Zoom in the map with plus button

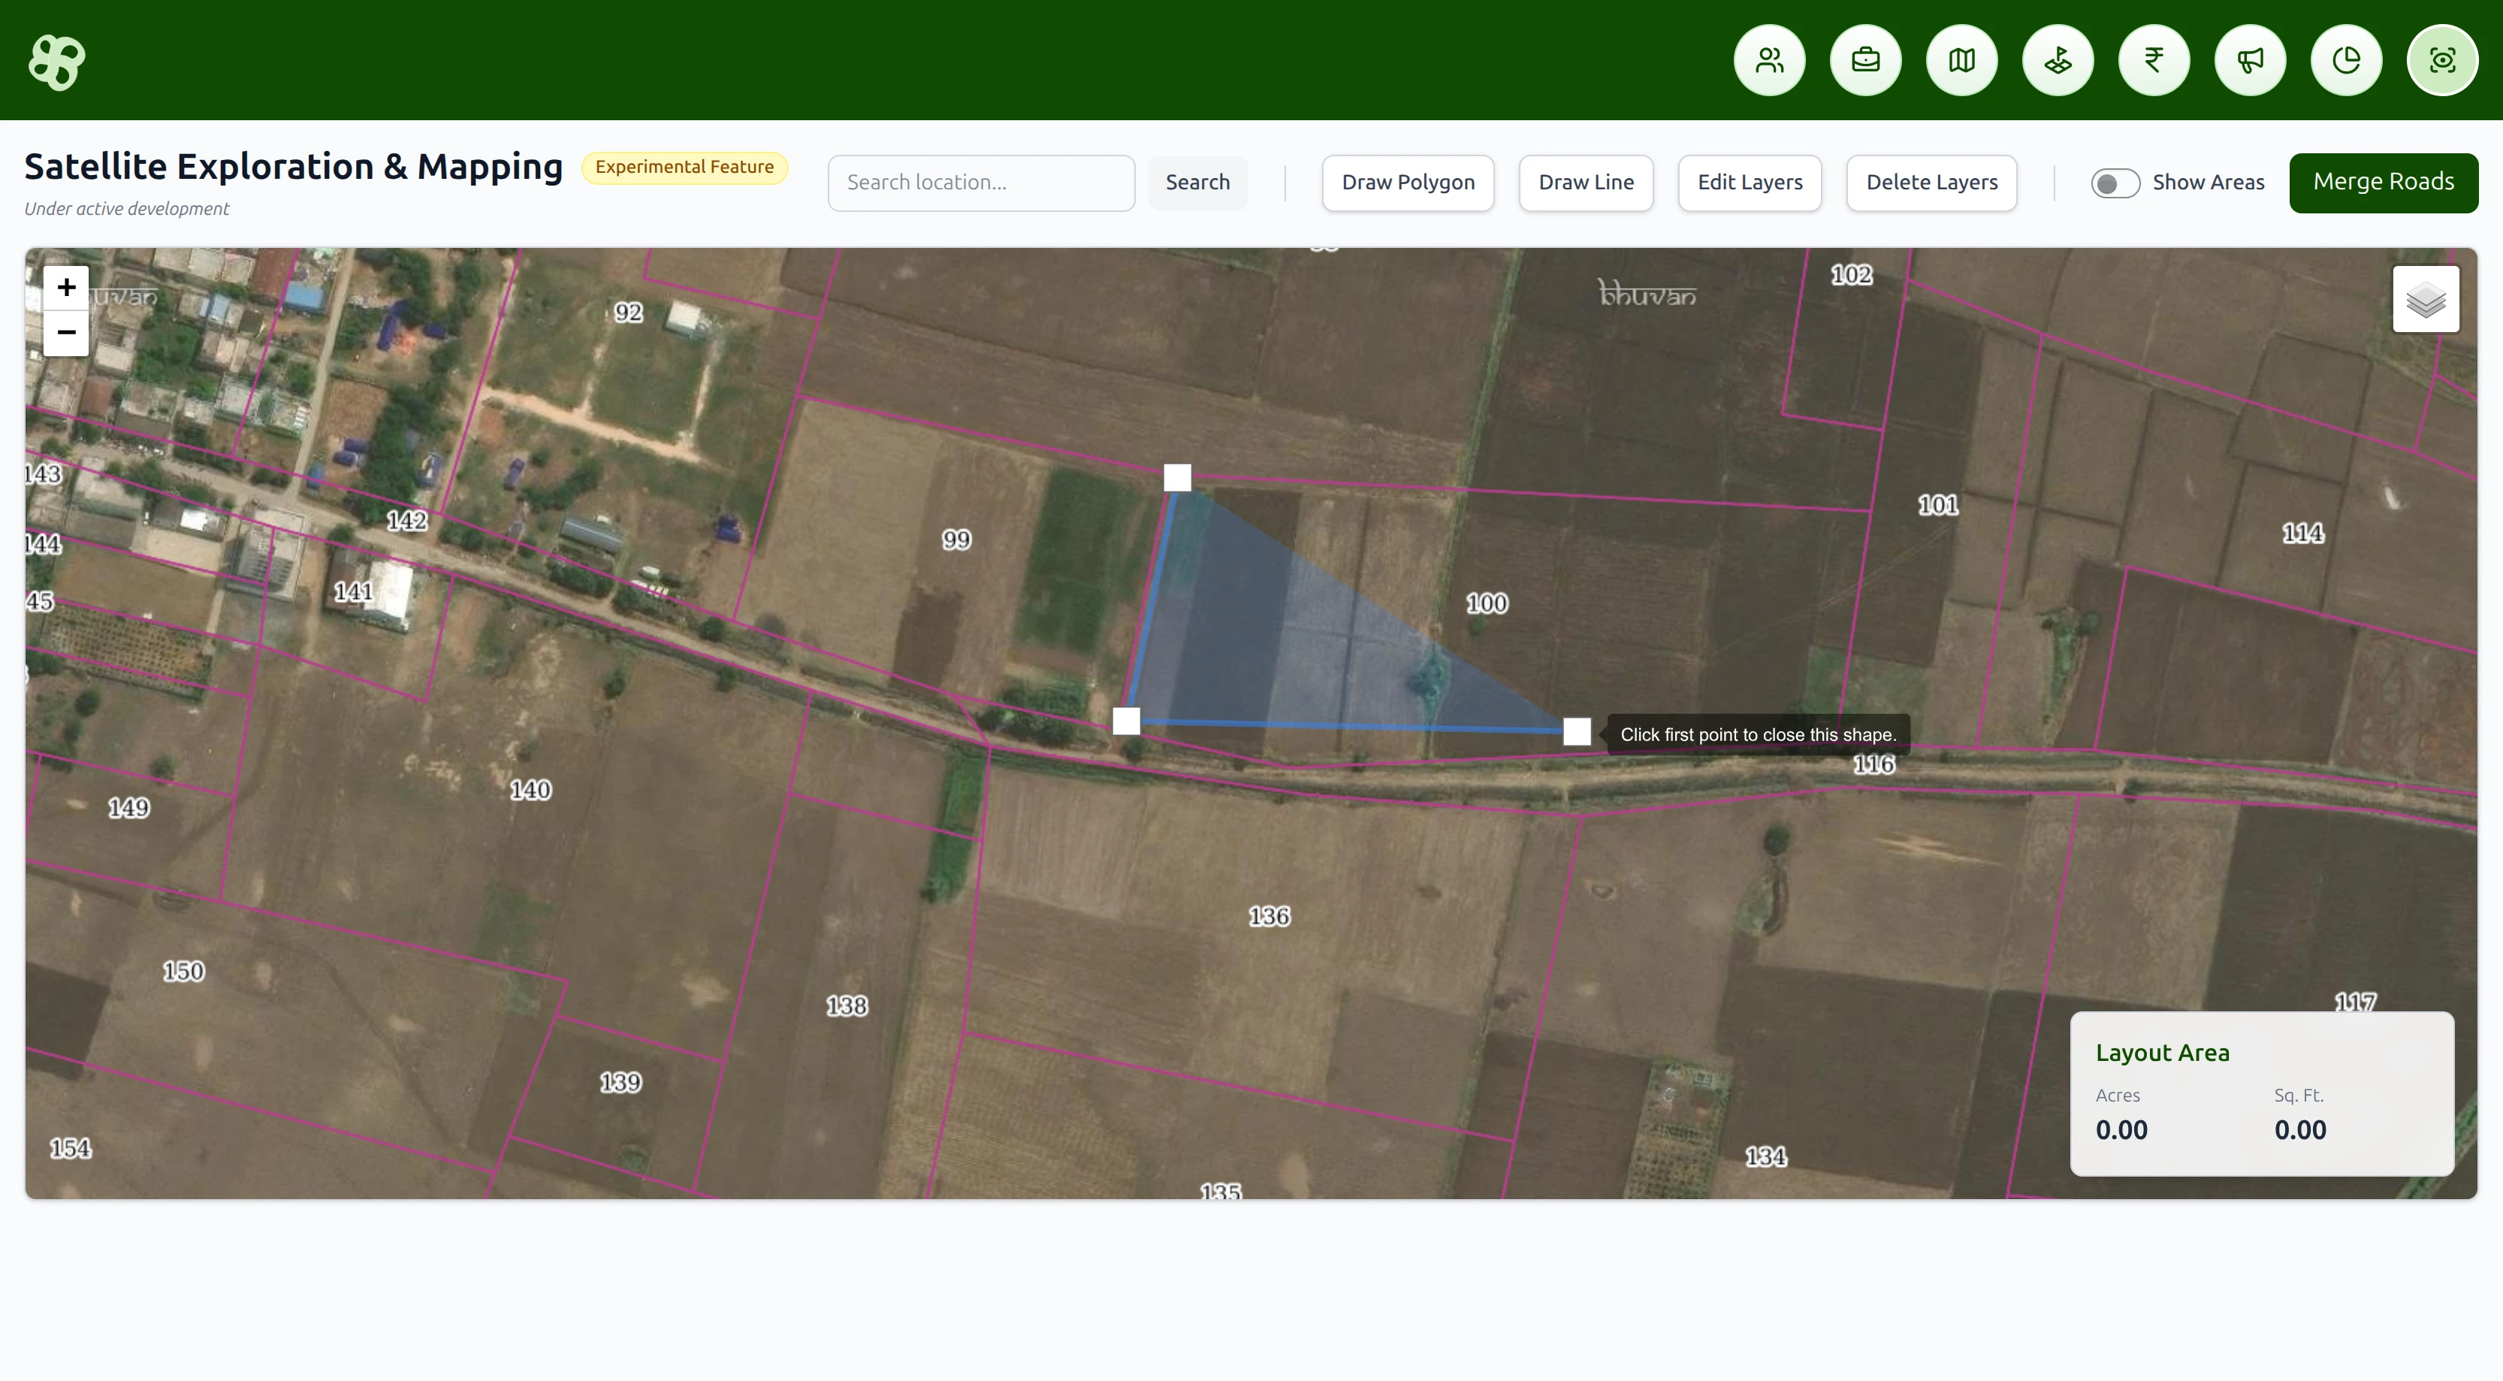[x=66, y=287]
